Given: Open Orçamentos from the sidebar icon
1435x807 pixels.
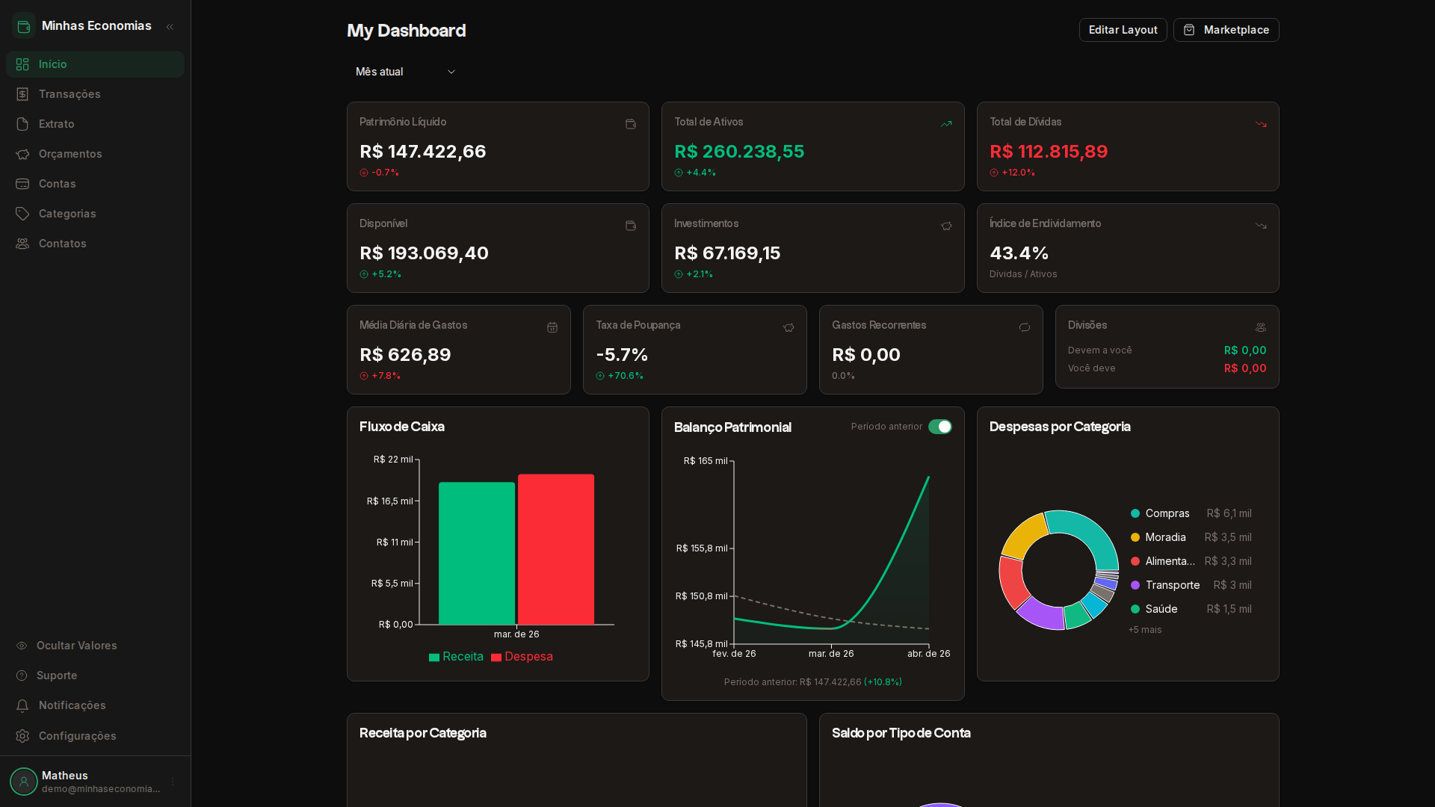Looking at the screenshot, I should pos(22,154).
